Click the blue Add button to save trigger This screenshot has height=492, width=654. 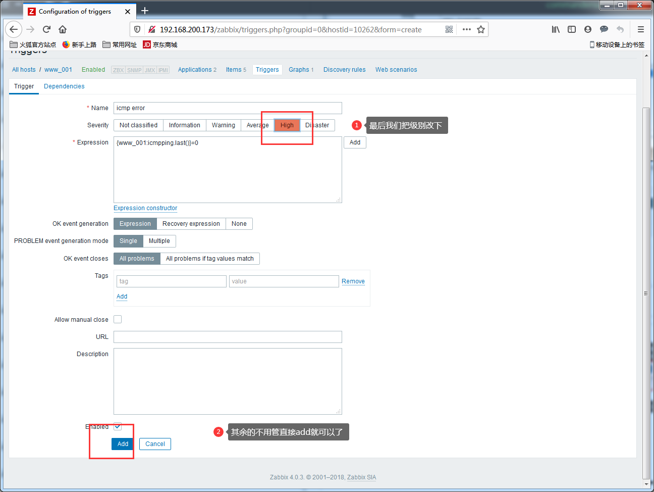tap(123, 444)
